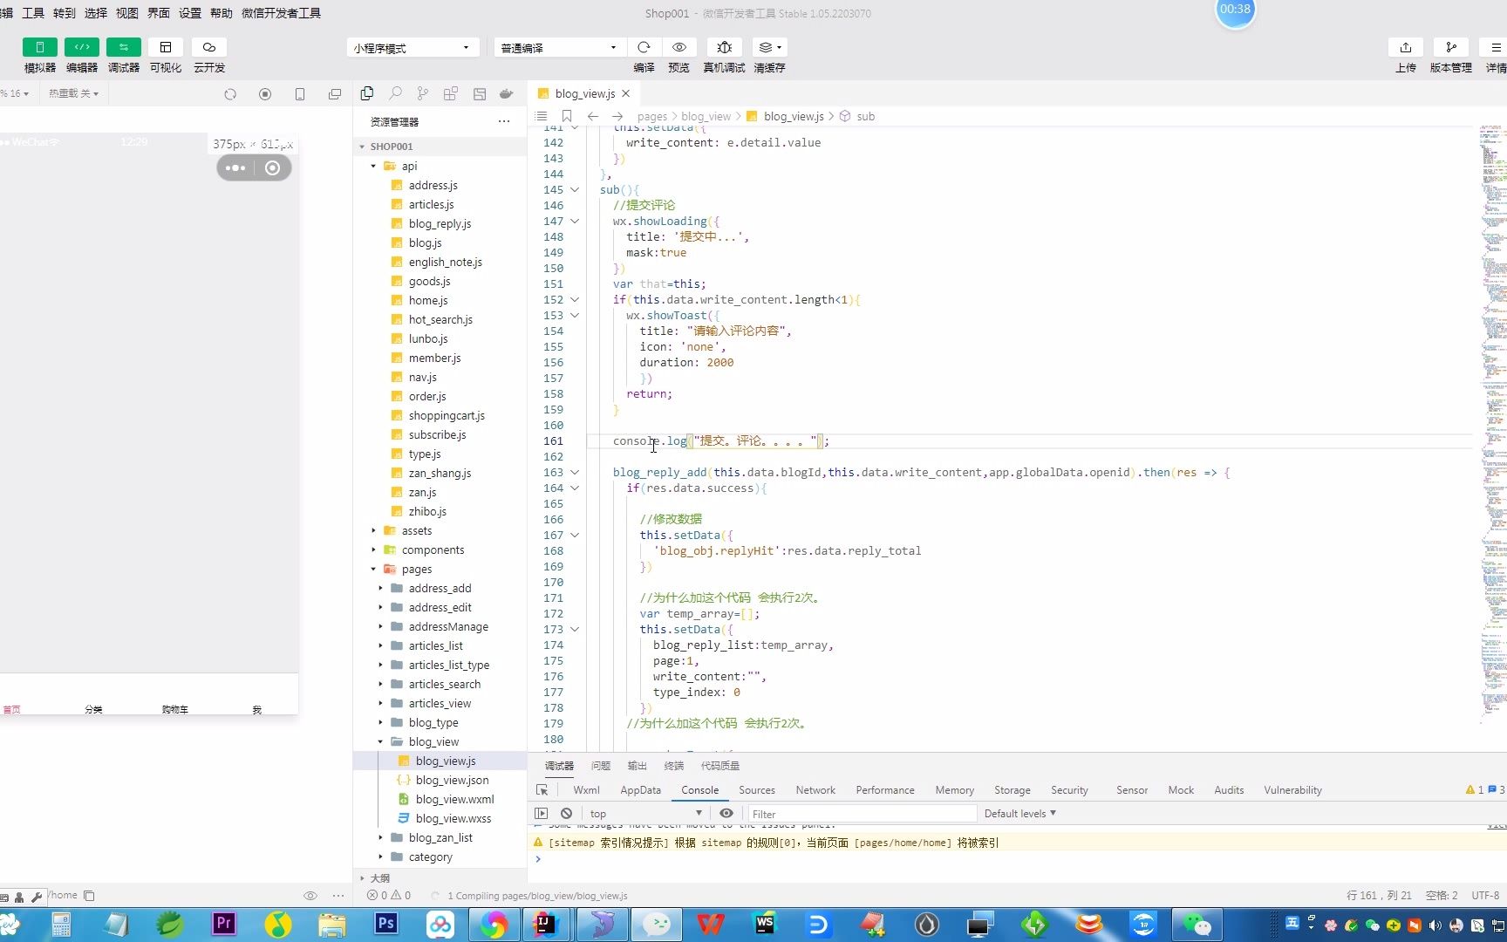
Task: Click the clear console icon
Action: [x=567, y=813]
